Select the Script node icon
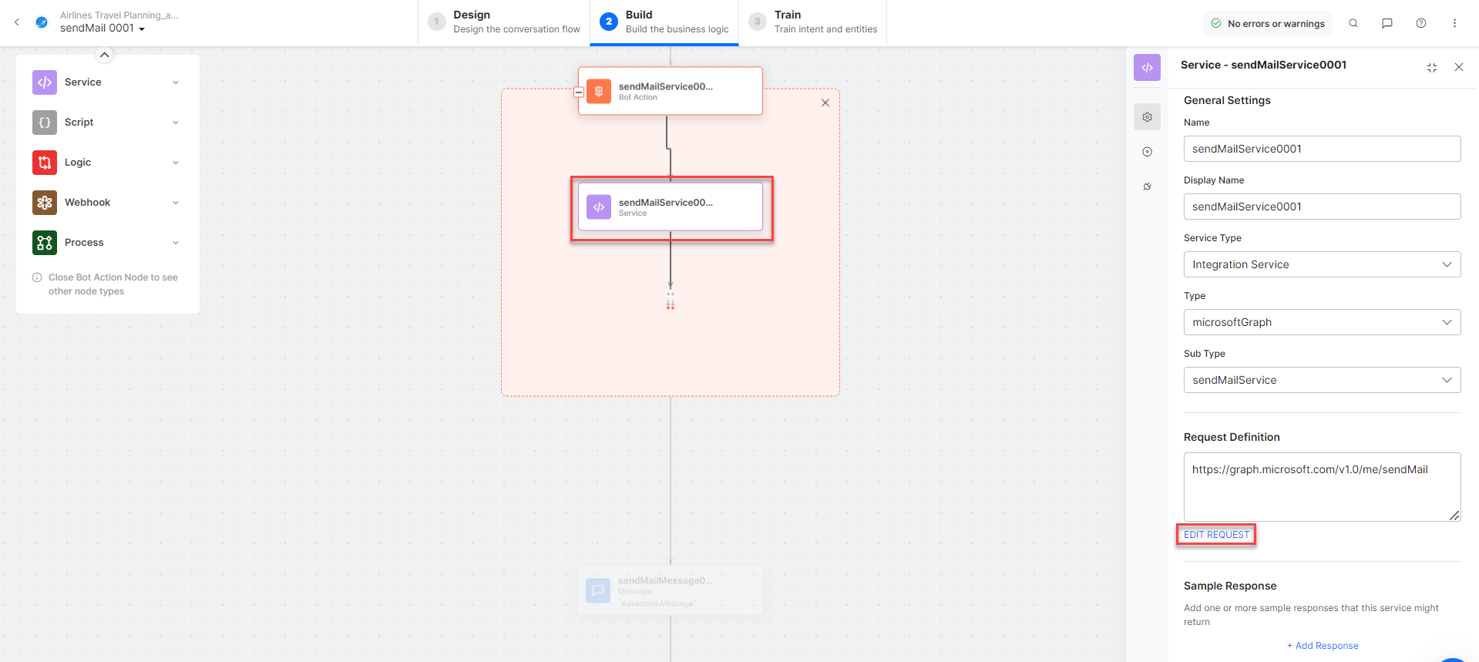Viewport: 1479px width, 662px height. click(x=45, y=123)
